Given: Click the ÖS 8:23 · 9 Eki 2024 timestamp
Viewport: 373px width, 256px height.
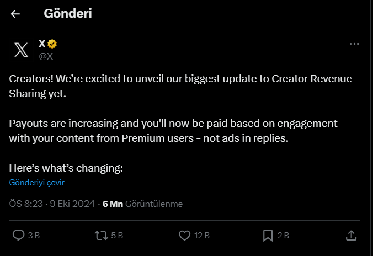Looking at the screenshot, I should [x=52, y=204].
